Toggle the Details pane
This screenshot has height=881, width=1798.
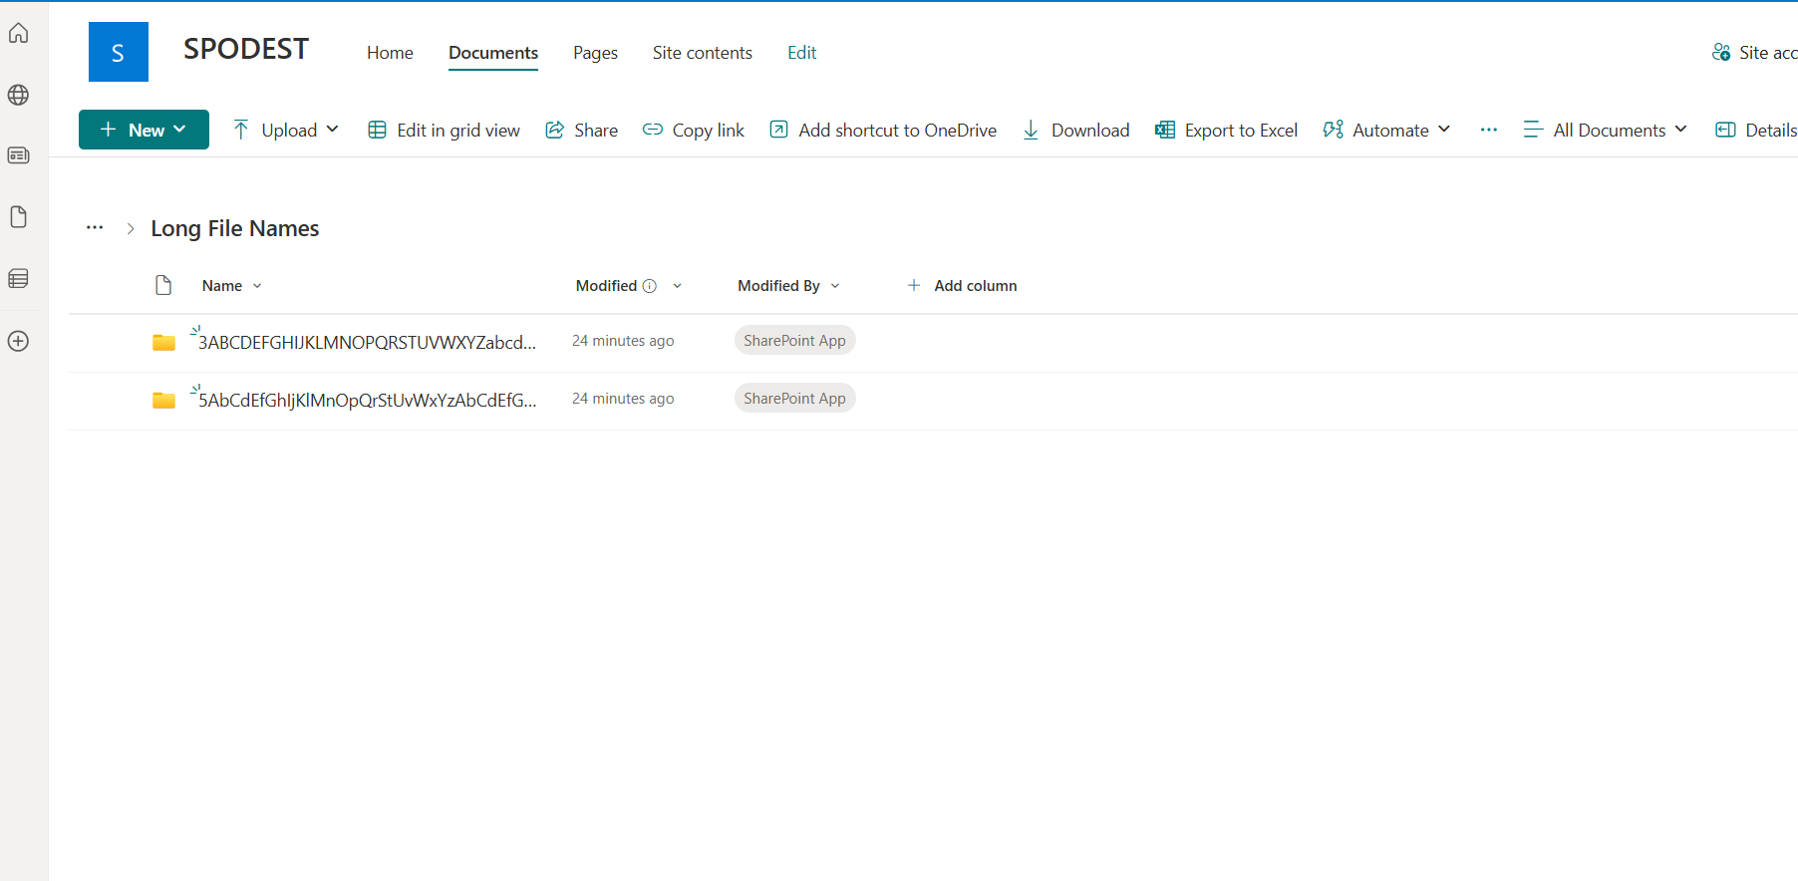coord(1756,131)
